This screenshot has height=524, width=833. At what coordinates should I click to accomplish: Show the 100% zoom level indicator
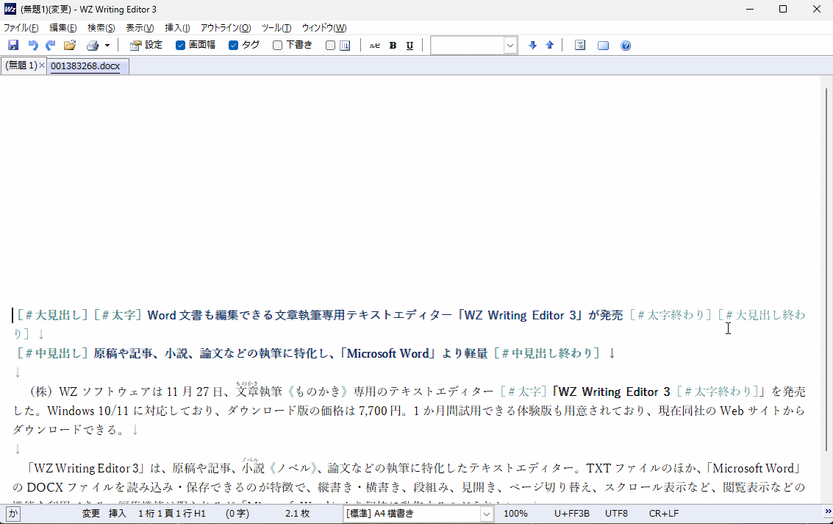pos(515,513)
